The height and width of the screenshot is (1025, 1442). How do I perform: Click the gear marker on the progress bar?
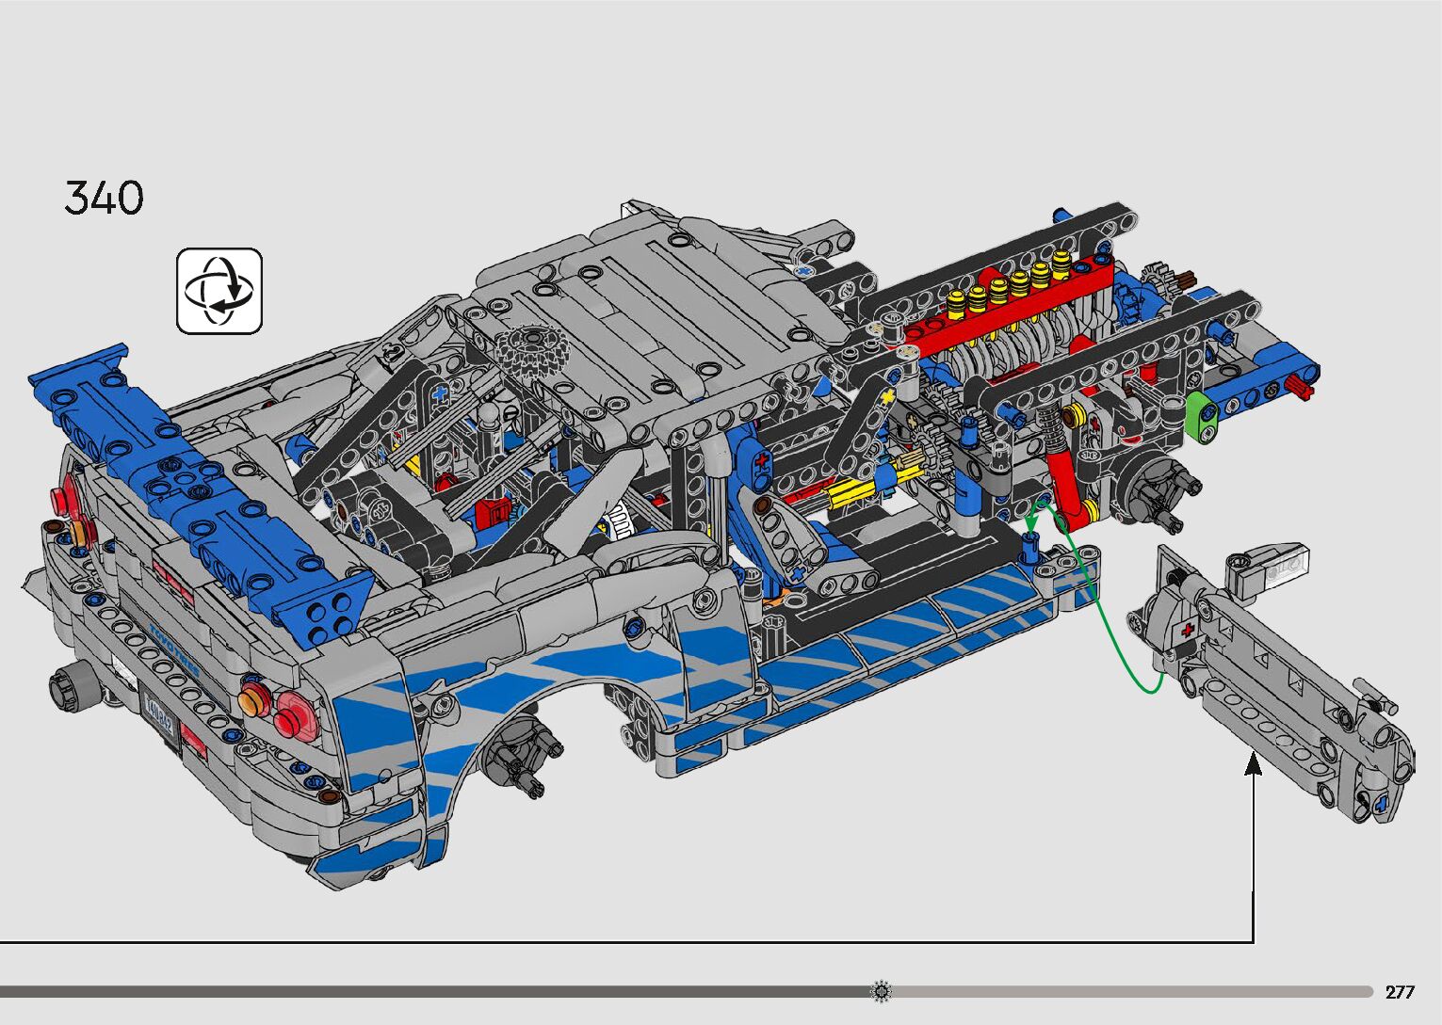pyautogui.click(x=882, y=990)
